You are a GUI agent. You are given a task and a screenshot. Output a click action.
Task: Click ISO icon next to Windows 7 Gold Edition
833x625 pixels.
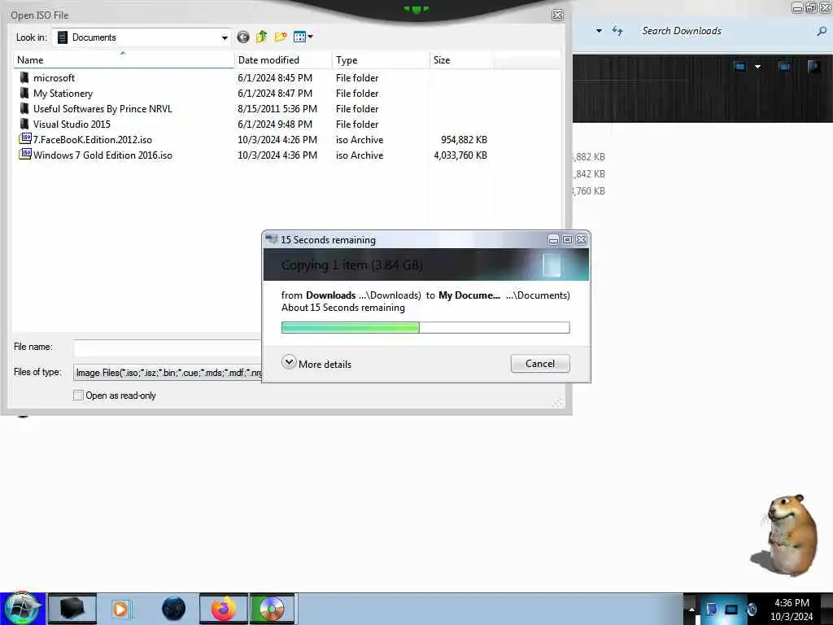pos(25,154)
